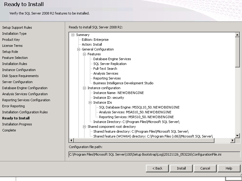
Task: Click the Configuration file path field
Action: coord(154,154)
